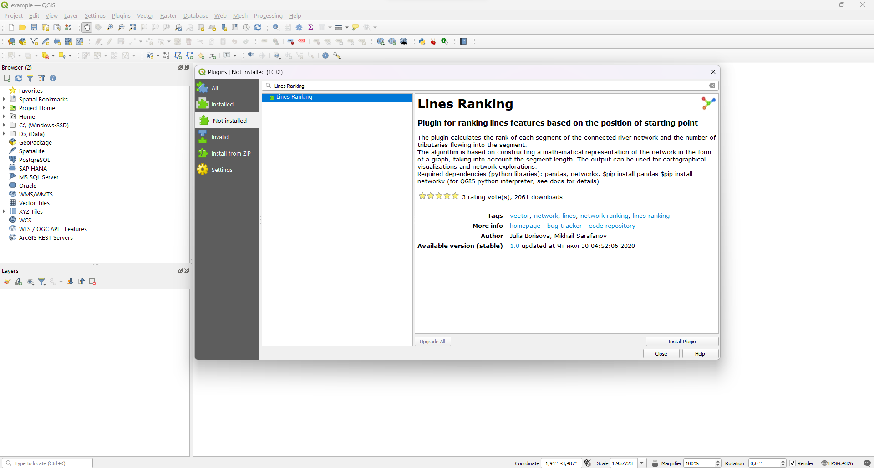Toggle the Render checkbox
The height and width of the screenshot is (468, 874).
[793, 463]
